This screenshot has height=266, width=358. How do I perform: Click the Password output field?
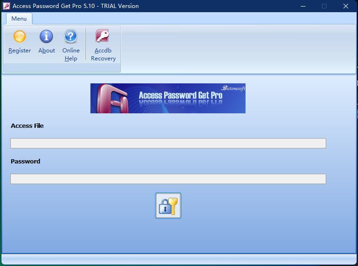pyautogui.click(x=168, y=179)
